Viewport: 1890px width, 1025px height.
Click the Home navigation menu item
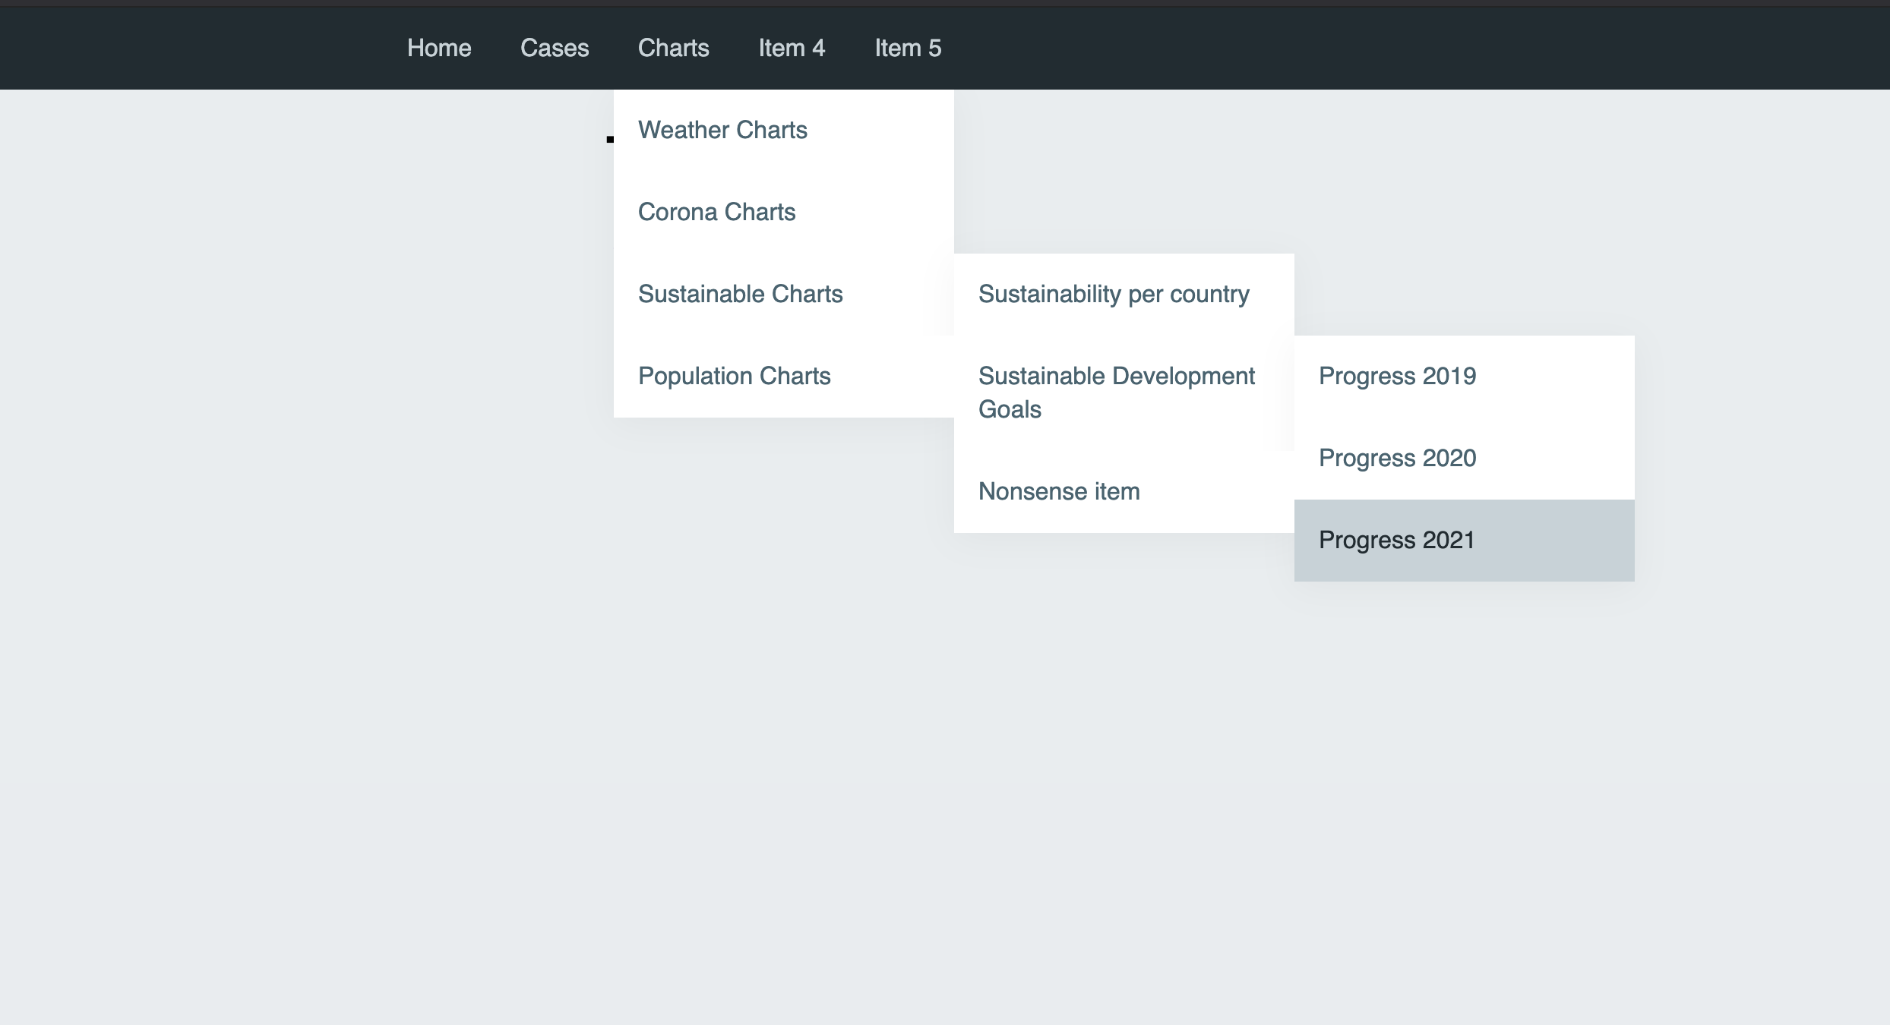pos(439,48)
